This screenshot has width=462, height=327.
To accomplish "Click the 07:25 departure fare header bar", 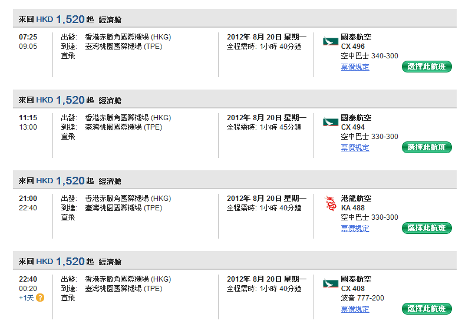I will (236, 19).
